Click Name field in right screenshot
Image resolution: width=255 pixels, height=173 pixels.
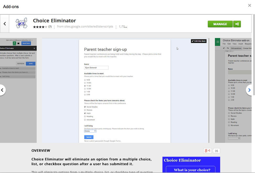[240, 72]
